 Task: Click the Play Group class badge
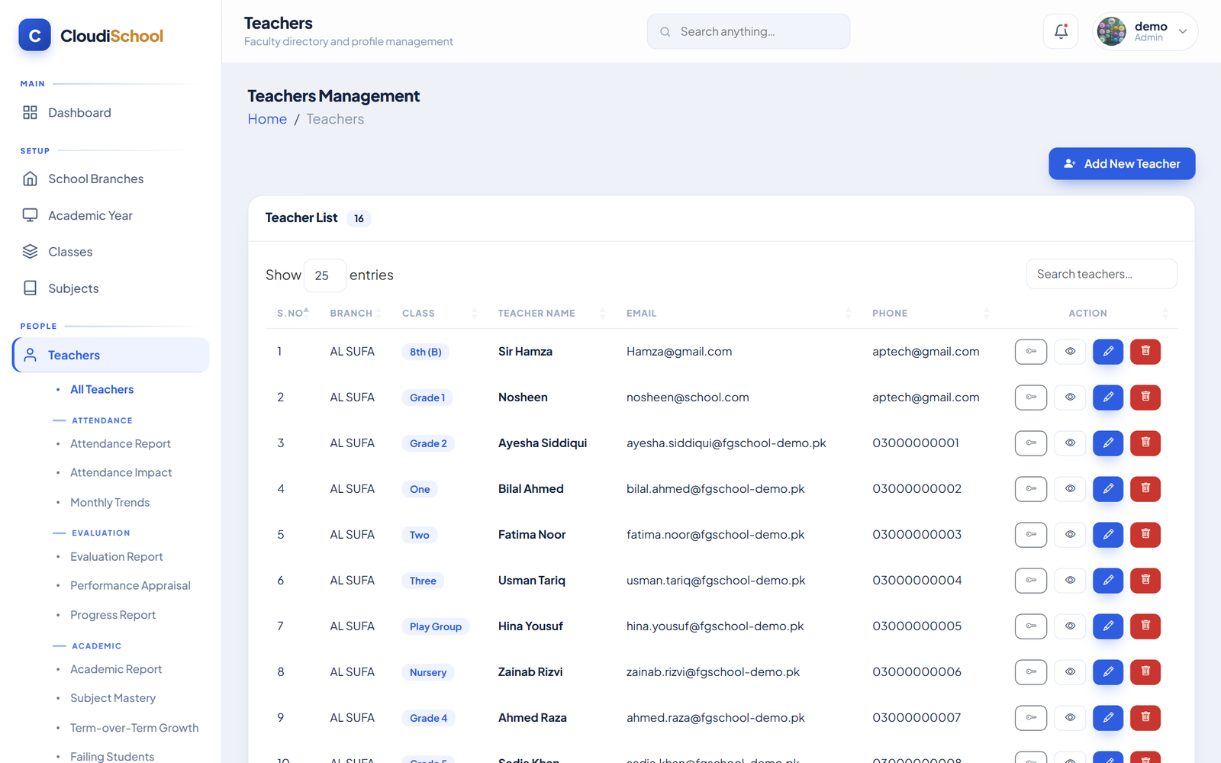click(x=436, y=626)
